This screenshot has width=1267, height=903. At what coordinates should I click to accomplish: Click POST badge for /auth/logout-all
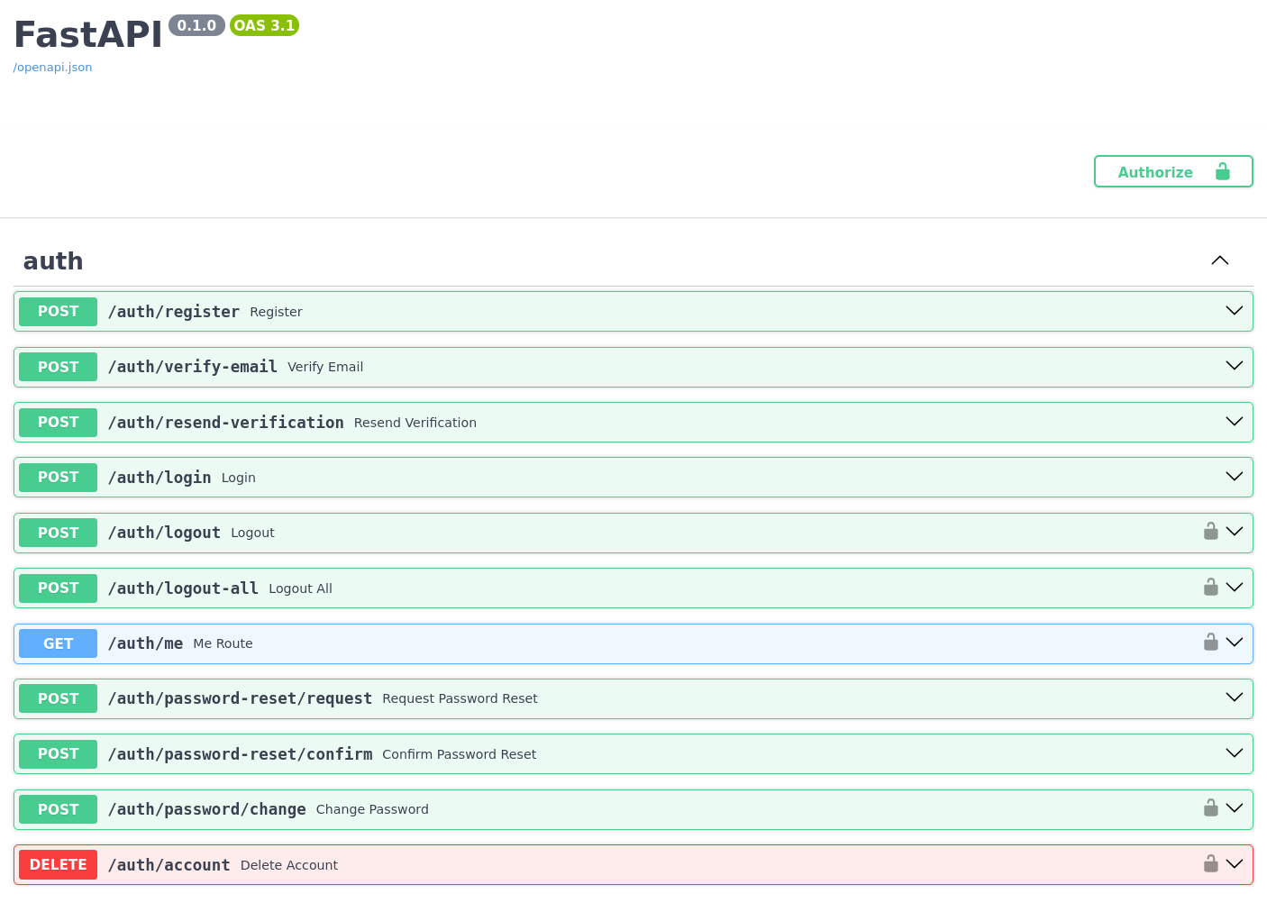coord(58,588)
